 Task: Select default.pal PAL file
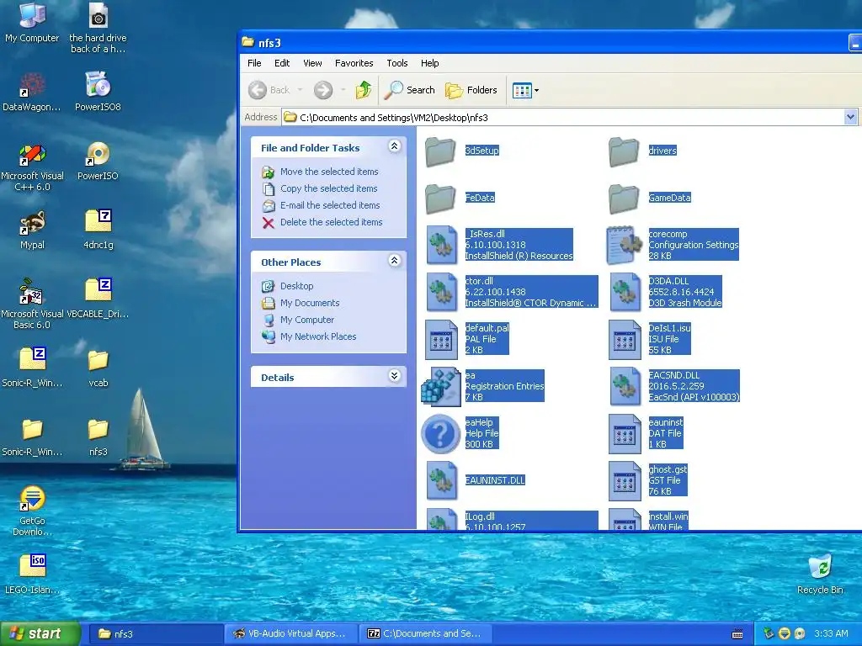[x=467, y=339]
